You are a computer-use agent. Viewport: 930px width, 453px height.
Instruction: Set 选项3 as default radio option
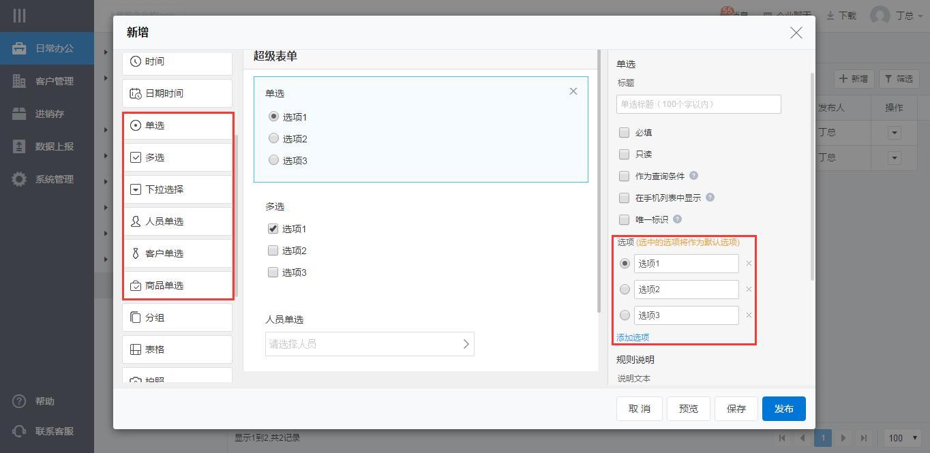coord(625,315)
